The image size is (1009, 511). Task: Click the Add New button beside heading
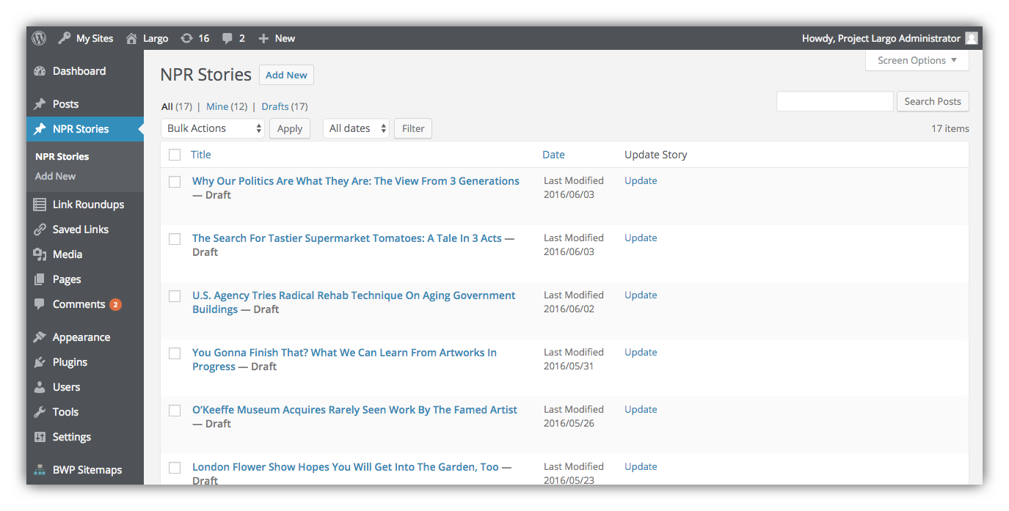286,75
